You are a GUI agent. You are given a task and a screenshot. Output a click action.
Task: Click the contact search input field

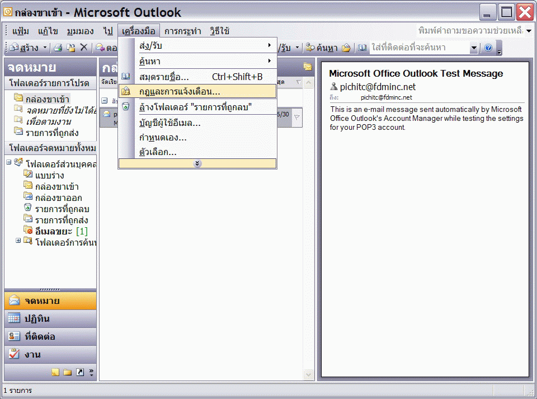[x=420, y=48]
